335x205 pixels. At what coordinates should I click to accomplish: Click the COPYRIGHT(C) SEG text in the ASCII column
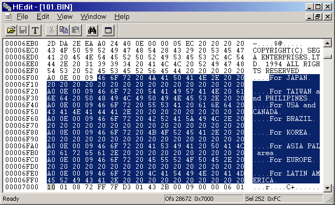[286, 50]
